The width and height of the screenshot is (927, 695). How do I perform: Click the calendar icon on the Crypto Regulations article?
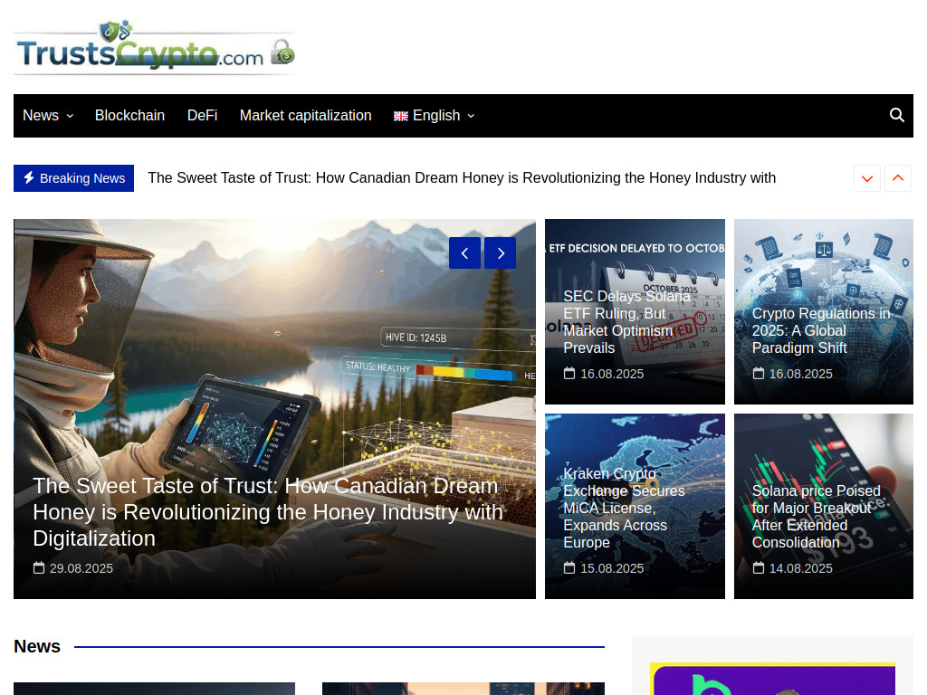point(759,373)
